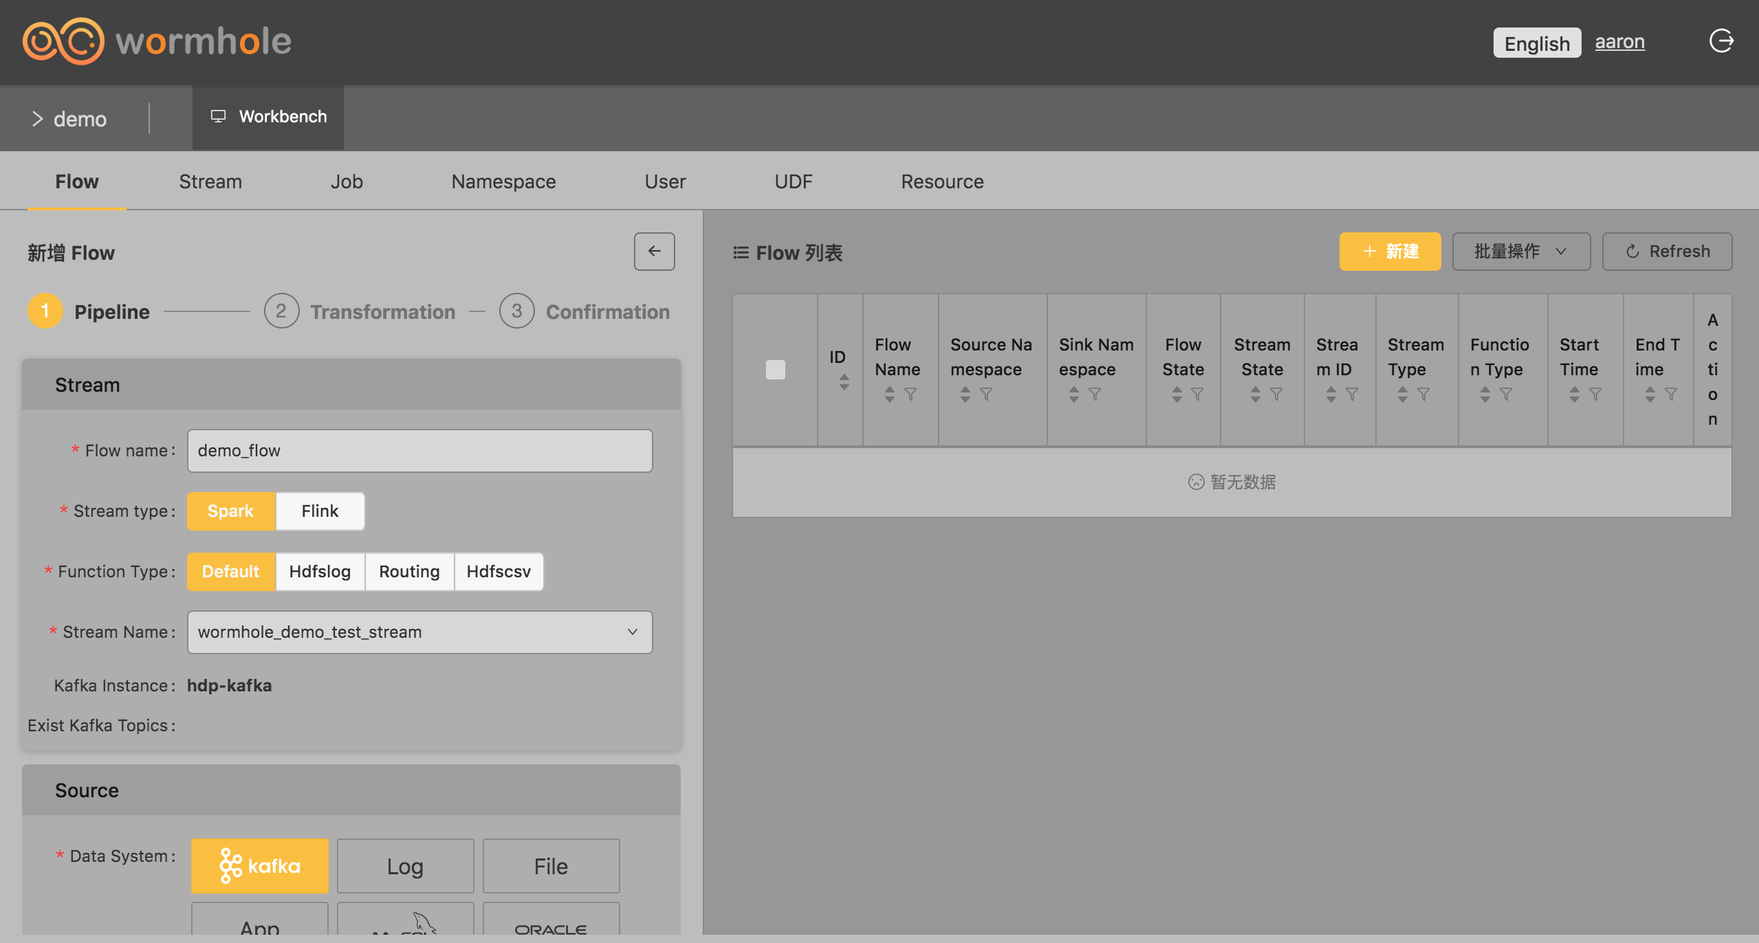This screenshot has width=1759, height=943.
Task: Click the sort arrows under ID column
Action: click(x=844, y=382)
